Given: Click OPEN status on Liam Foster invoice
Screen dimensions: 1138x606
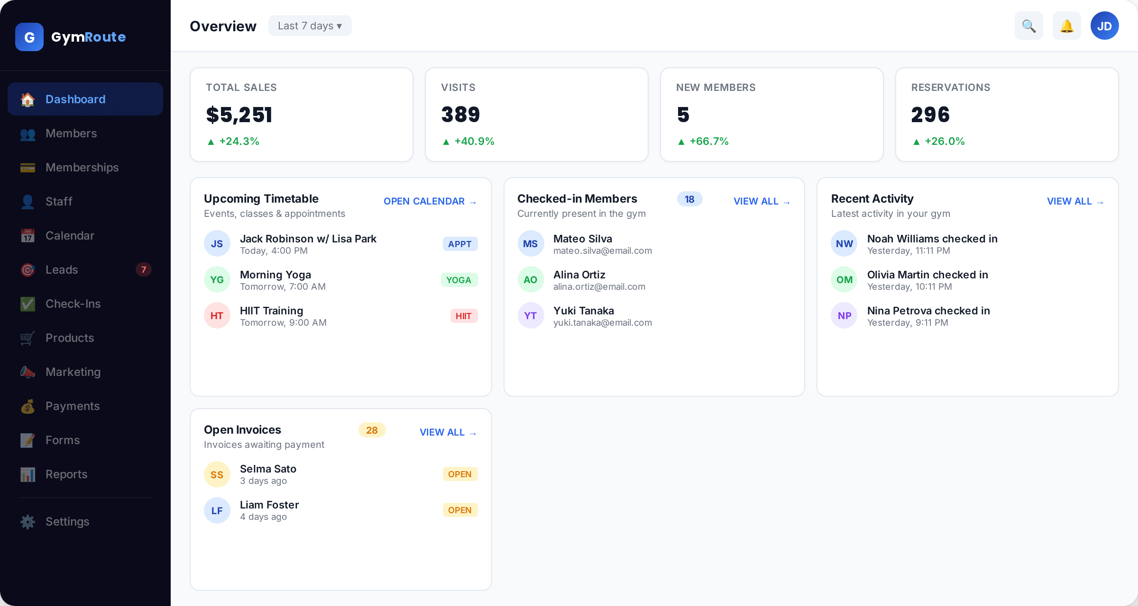Looking at the screenshot, I should coord(460,510).
